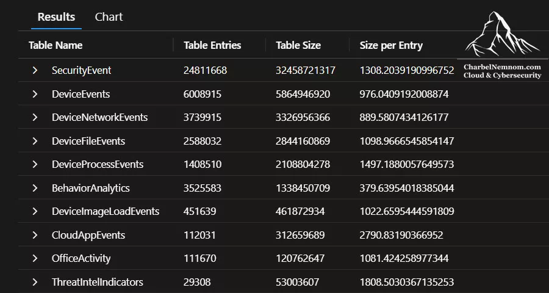The width and height of the screenshot is (549, 293).
Task: Click entries value 111670
Action: [200, 258]
